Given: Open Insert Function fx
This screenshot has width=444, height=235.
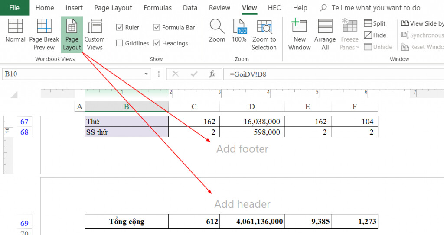Looking at the screenshot, I should click(212, 74).
